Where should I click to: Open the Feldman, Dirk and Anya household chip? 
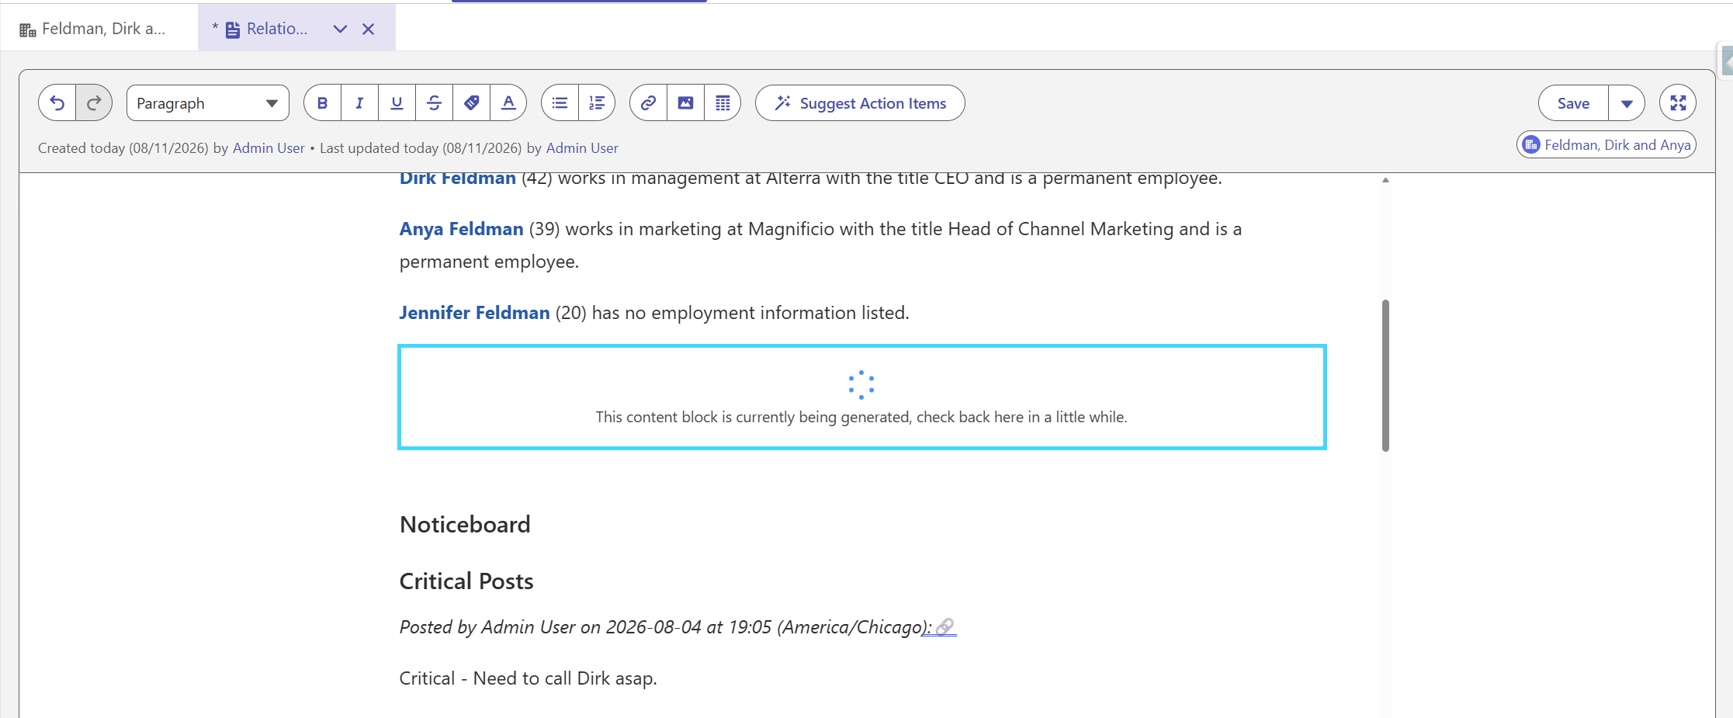pyautogui.click(x=1606, y=145)
